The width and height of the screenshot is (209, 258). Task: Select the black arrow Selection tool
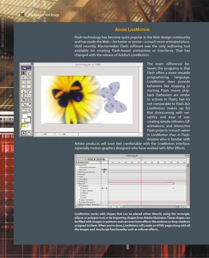[x=24, y=73]
